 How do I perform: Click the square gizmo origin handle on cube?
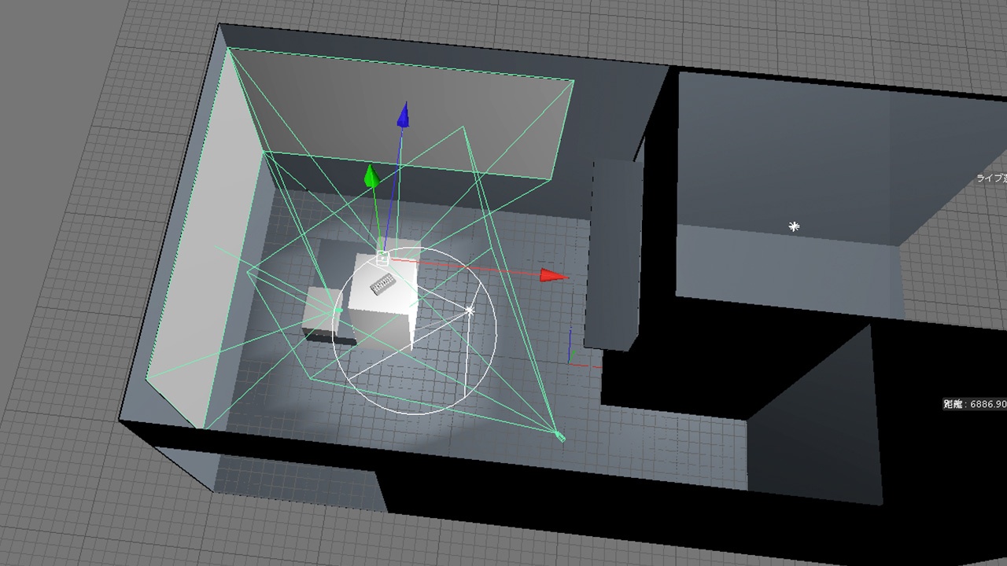click(x=382, y=257)
